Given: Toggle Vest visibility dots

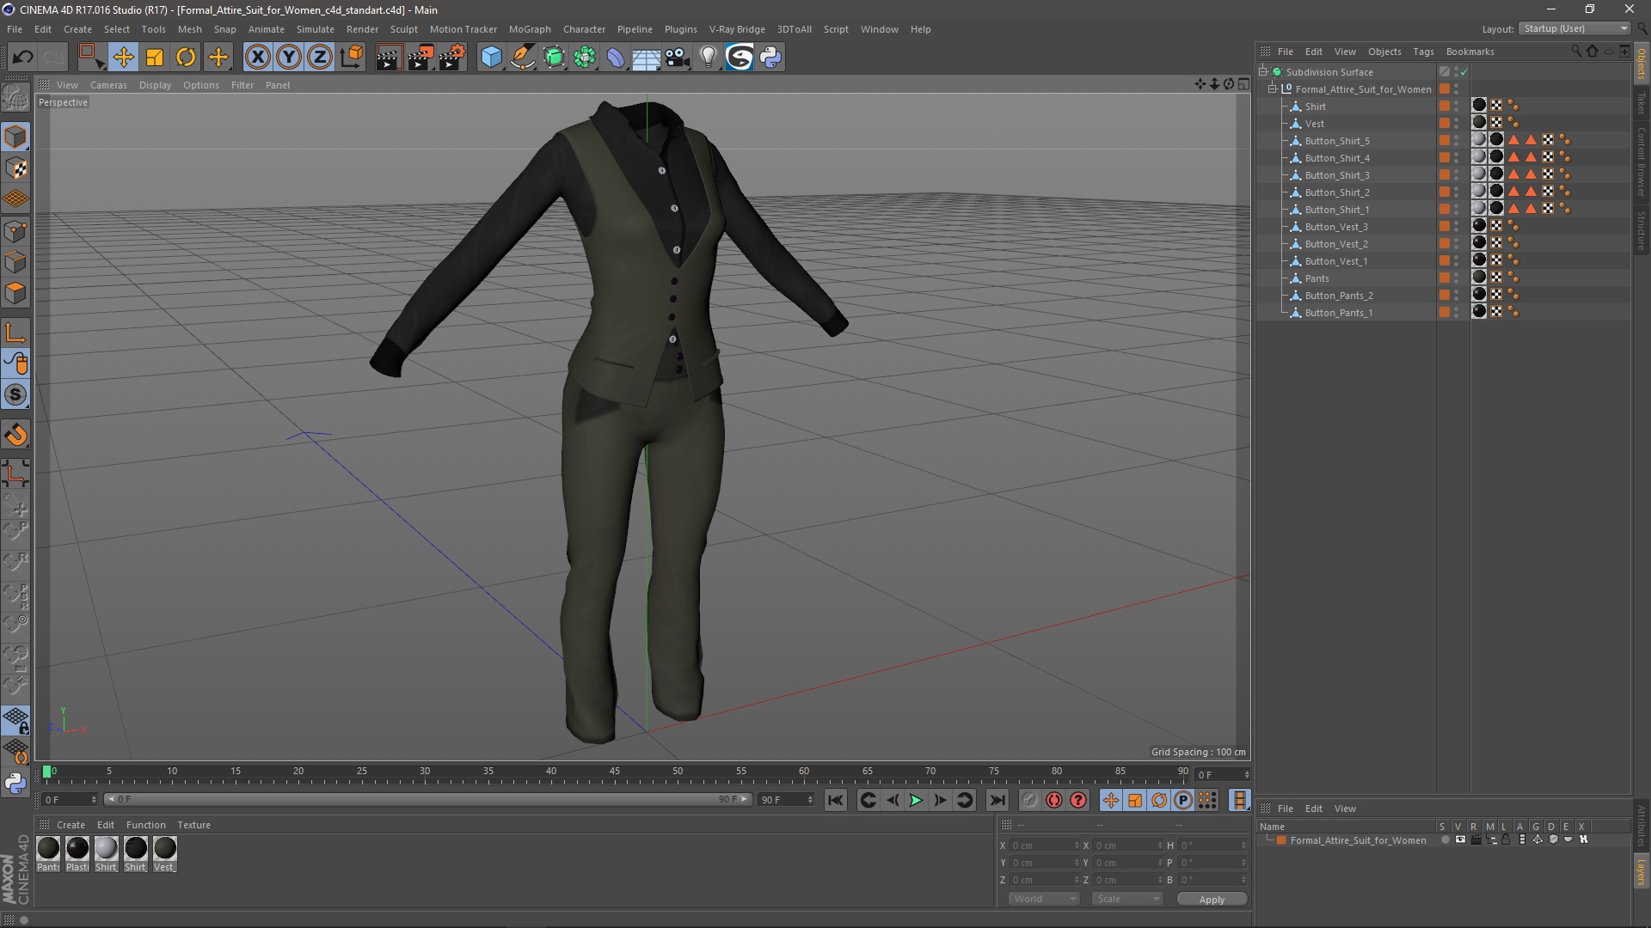Looking at the screenshot, I should (1456, 124).
